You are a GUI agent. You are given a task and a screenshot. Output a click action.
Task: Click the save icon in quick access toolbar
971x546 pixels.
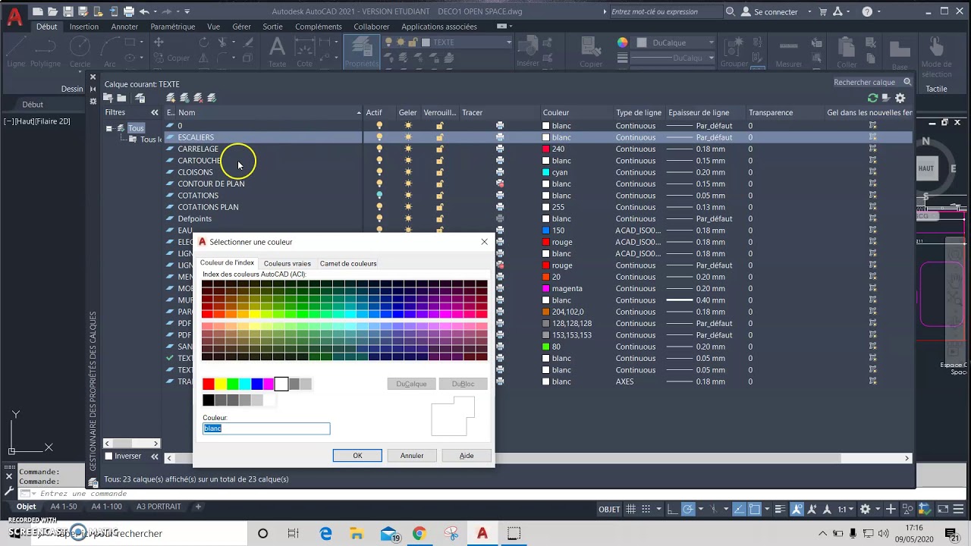point(68,11)
